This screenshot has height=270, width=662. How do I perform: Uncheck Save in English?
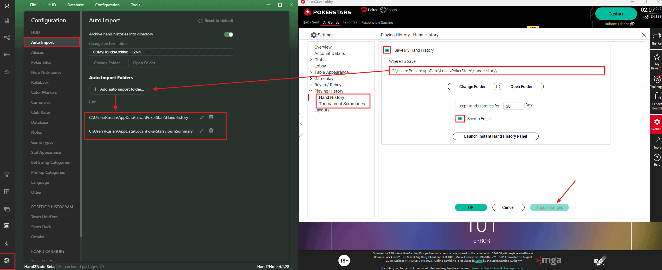tap(460, 119)
